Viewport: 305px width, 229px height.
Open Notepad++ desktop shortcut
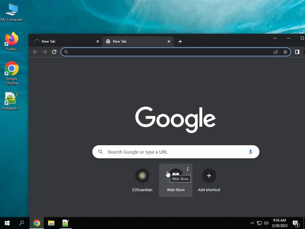pyautogui.click(x=12, y=101)
